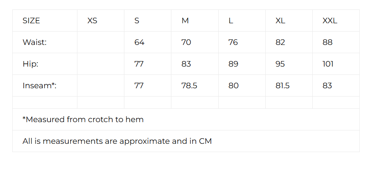Click the measurements approximate in CM note
370x182 pixels.
[117, 141]
